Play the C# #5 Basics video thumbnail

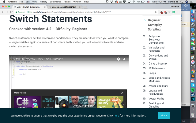(27, 102)
